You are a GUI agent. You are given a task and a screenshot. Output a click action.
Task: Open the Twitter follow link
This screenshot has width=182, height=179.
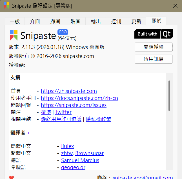tap(63, 112)
